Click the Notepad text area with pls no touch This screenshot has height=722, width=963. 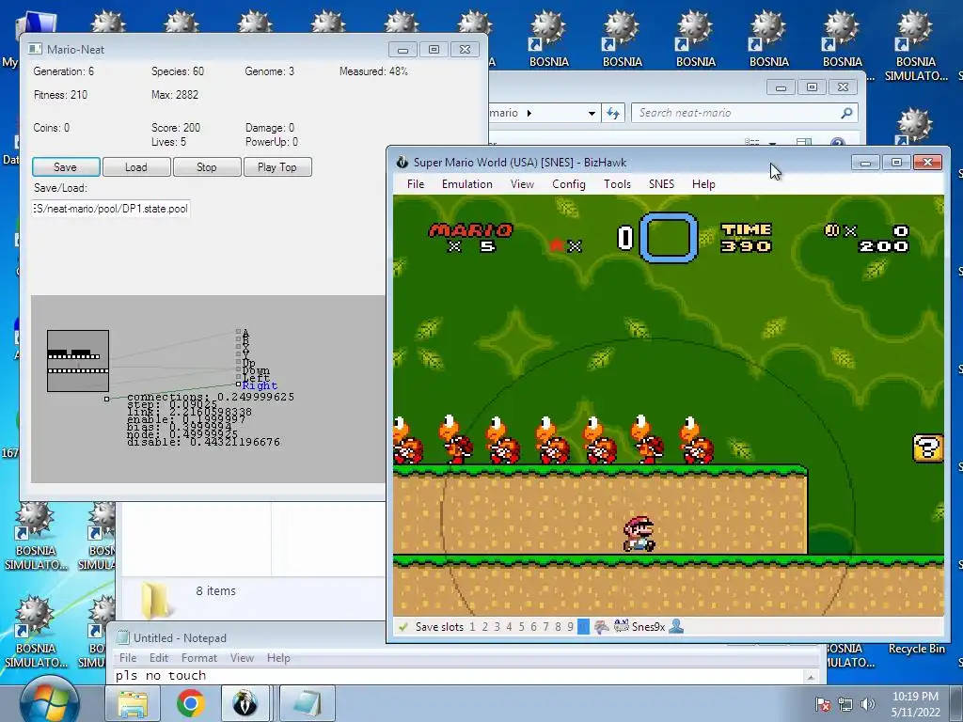458,676
